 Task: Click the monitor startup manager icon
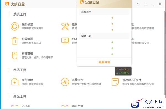(x=65, y=41)
